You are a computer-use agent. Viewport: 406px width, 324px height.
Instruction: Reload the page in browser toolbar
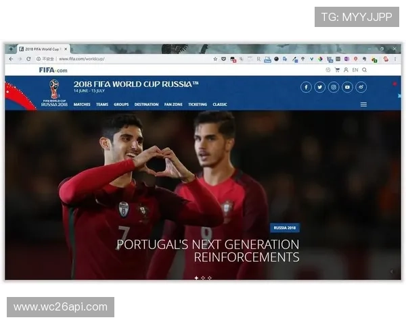pos(28,59)
